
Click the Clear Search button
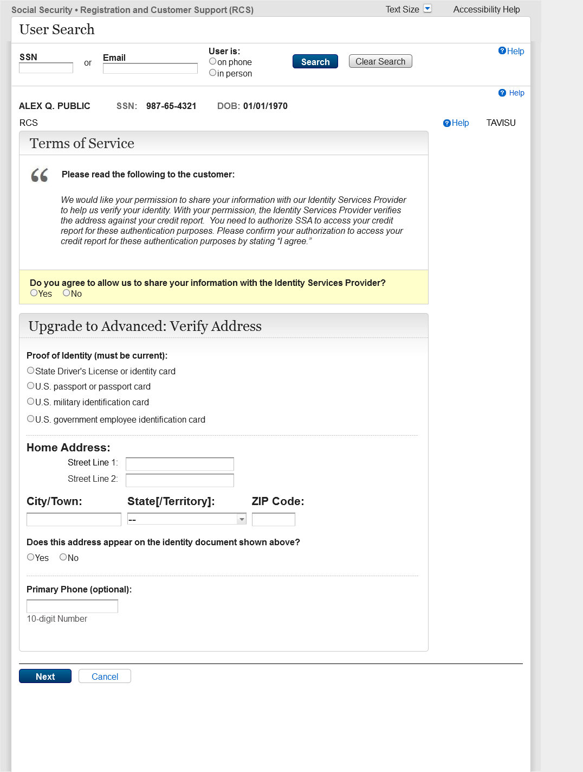[x=380, y=62]
